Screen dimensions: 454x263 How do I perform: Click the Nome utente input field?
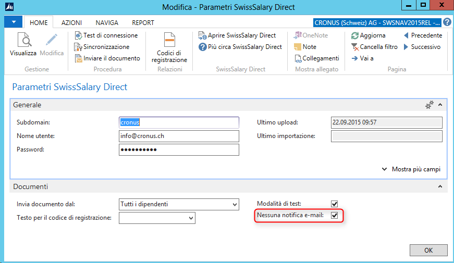coord(179,136)
